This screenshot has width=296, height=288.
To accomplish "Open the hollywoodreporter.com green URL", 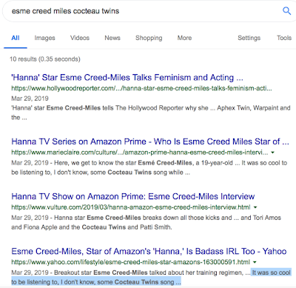I will point(141,88).
